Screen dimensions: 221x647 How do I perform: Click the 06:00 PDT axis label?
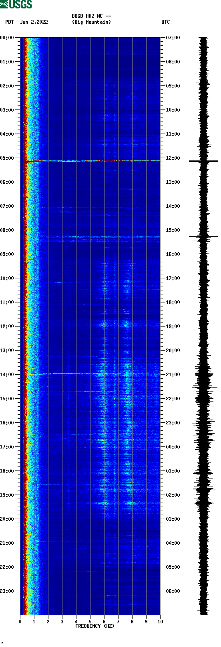(x=7, y=182)
